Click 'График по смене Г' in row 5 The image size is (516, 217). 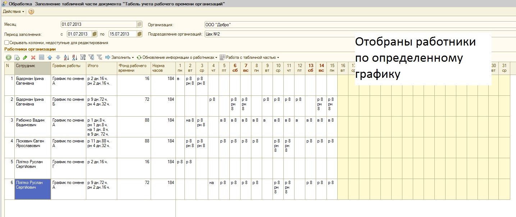68,168
